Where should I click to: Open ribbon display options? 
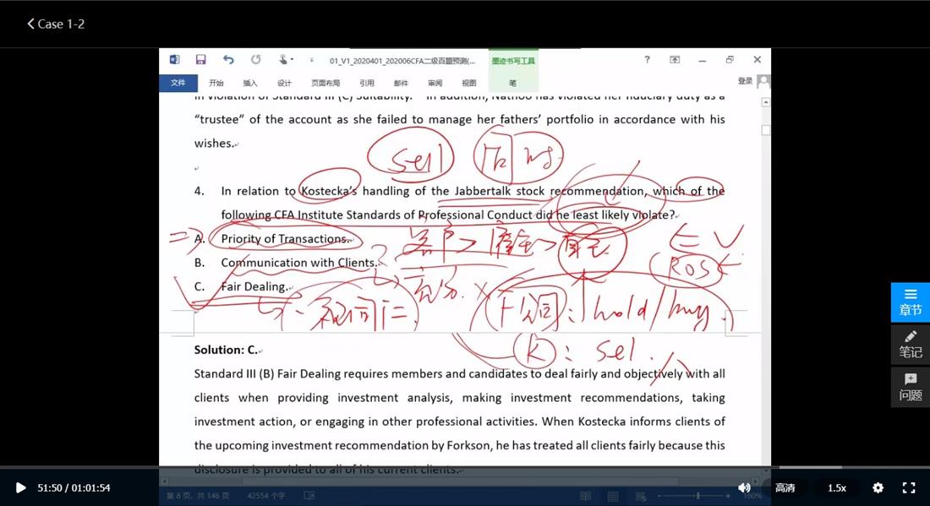pos(675,59)
